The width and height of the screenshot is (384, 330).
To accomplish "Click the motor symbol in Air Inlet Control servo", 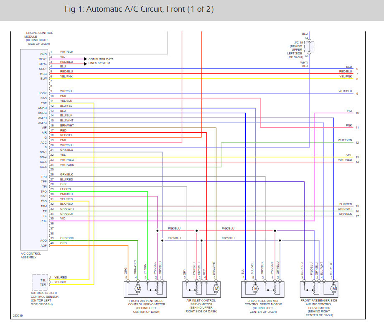I will coord(216,289).
